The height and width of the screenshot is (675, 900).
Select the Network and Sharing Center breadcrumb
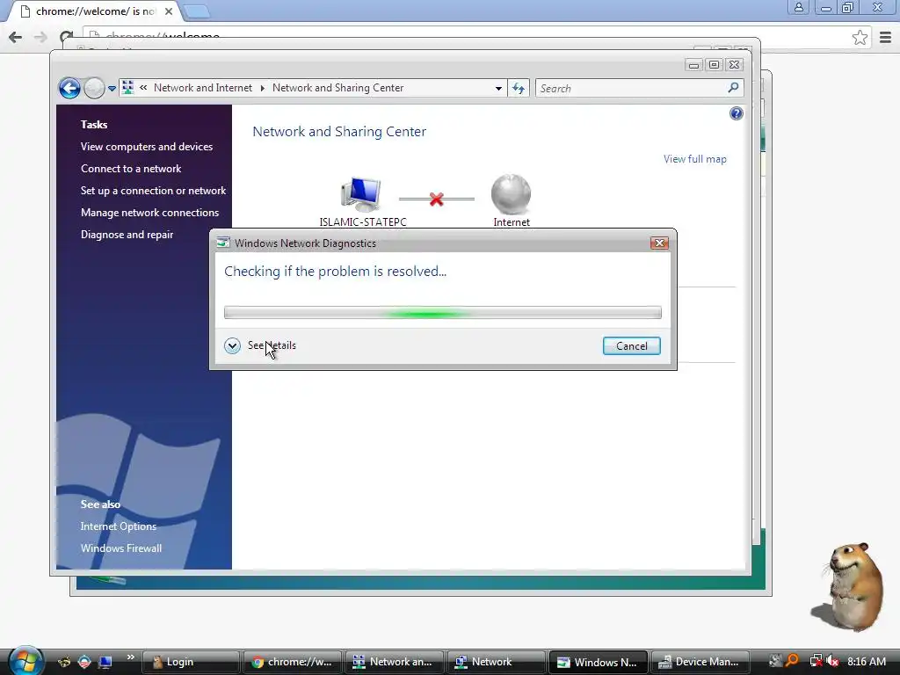tap(337, 88)
